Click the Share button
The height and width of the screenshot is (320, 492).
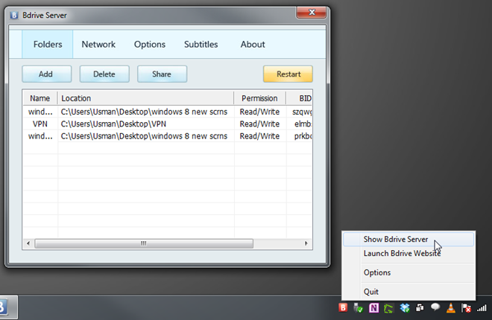pyautogui.click(x=162, y=74)
